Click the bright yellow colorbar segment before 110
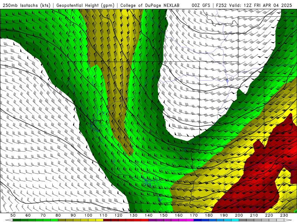 (99, 220)
